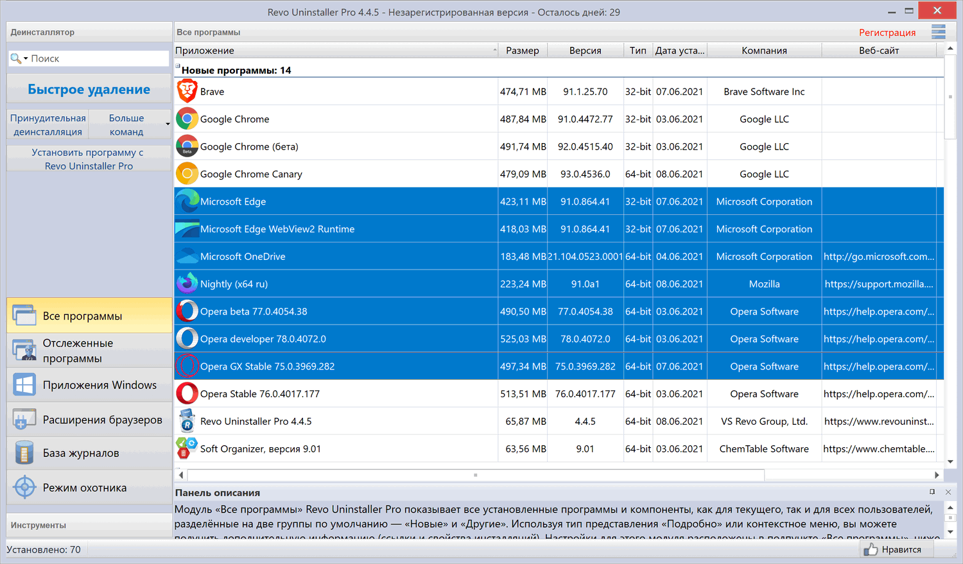This screenshot has width=963, height=564.
Task: Open Все программы section
Action: click(x=89, y=316)
